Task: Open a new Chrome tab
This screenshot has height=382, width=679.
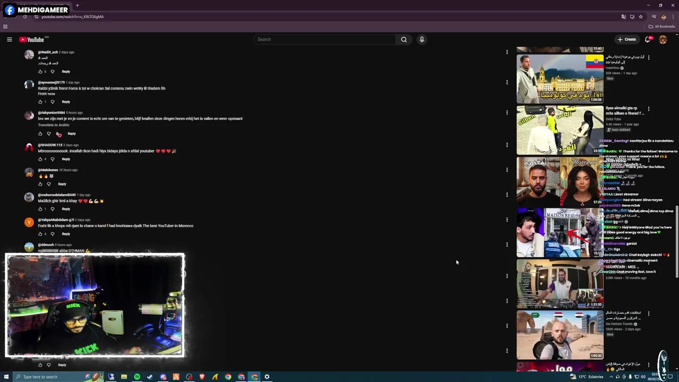Action: (x=77, y=5)
